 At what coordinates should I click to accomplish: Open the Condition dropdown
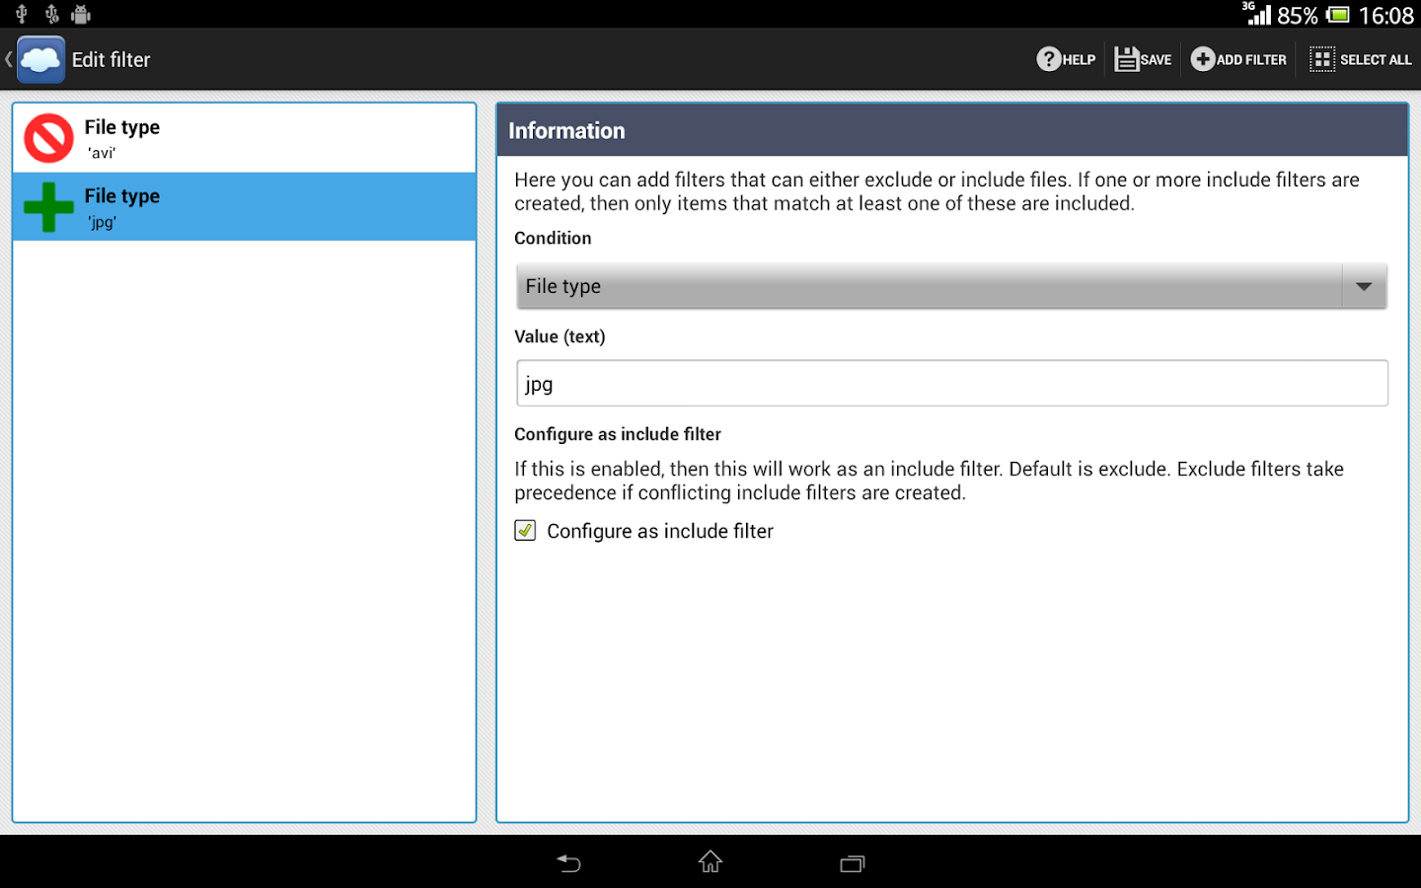coord(950,286)
